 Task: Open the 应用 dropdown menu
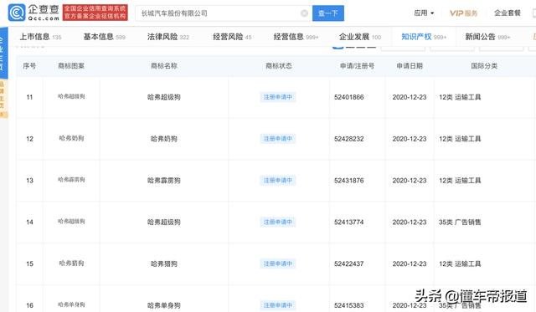[x=424, y=13]
